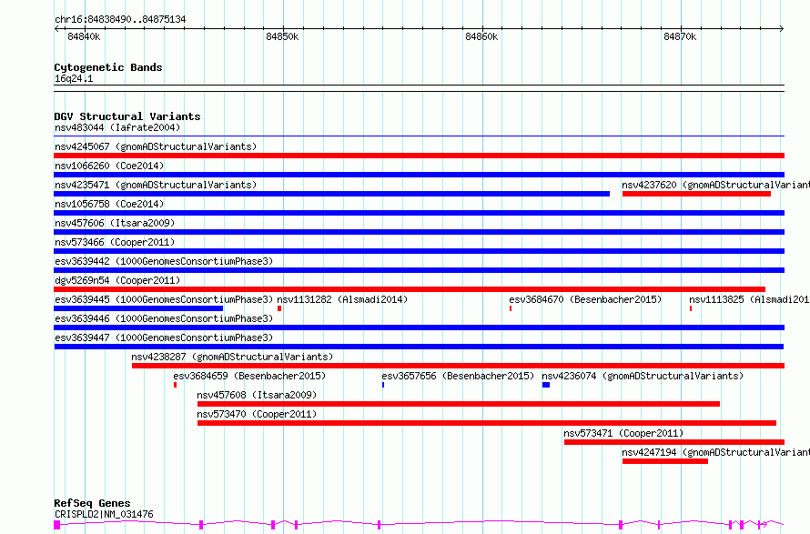Click the nsv1131282 small red marker
This screenshot has width=810, height=534.
click(279, 308)
